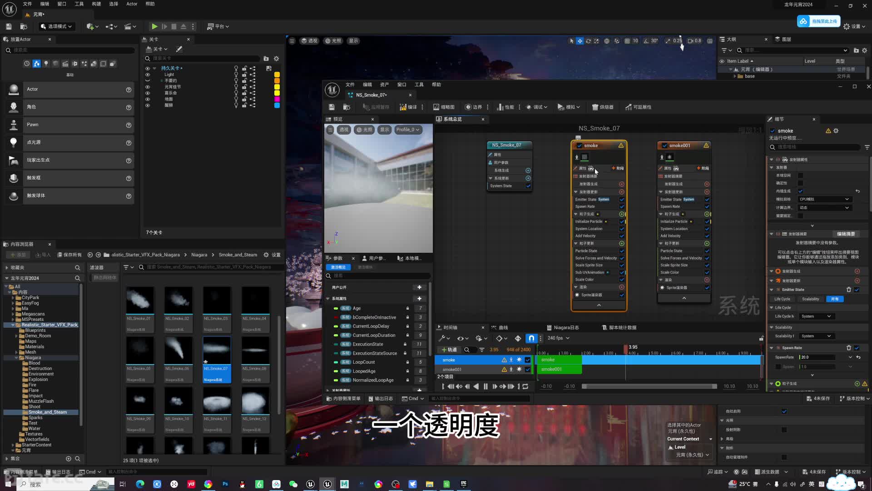Viewport: 872px width, 491px height.
Task: Click the 保存所有 button in the Content Browser
Action: (x=69, y=255)
